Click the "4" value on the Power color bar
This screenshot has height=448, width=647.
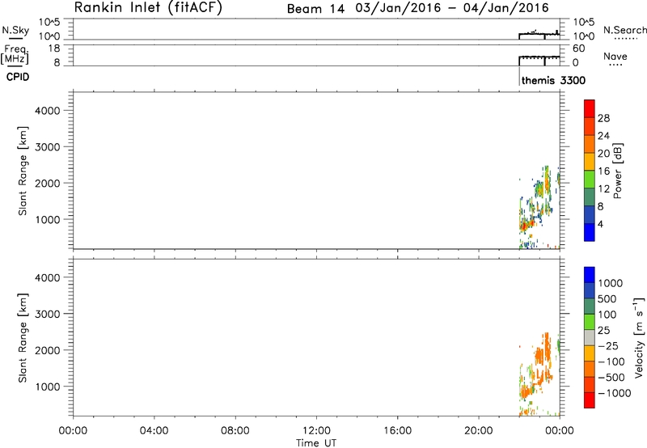(x=600, y=224)
